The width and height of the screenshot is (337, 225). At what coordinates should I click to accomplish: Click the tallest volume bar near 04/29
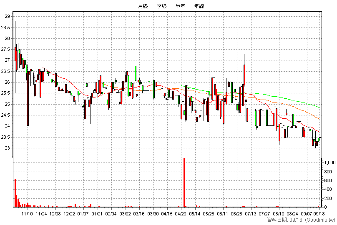184,182
